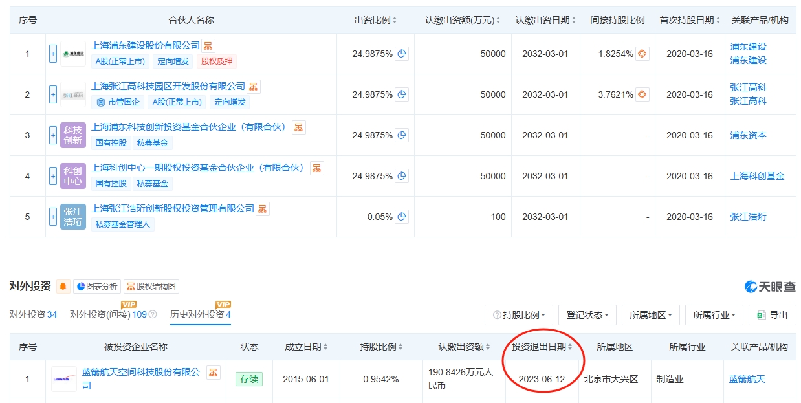This screenshot has width=801, height=403.
Task: Open the 所属行业 filter dropdown
Action: coord(714,315)
